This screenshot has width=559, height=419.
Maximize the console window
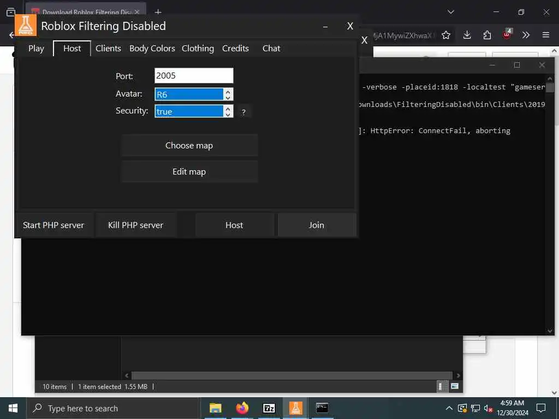click(x=517, y=65)
